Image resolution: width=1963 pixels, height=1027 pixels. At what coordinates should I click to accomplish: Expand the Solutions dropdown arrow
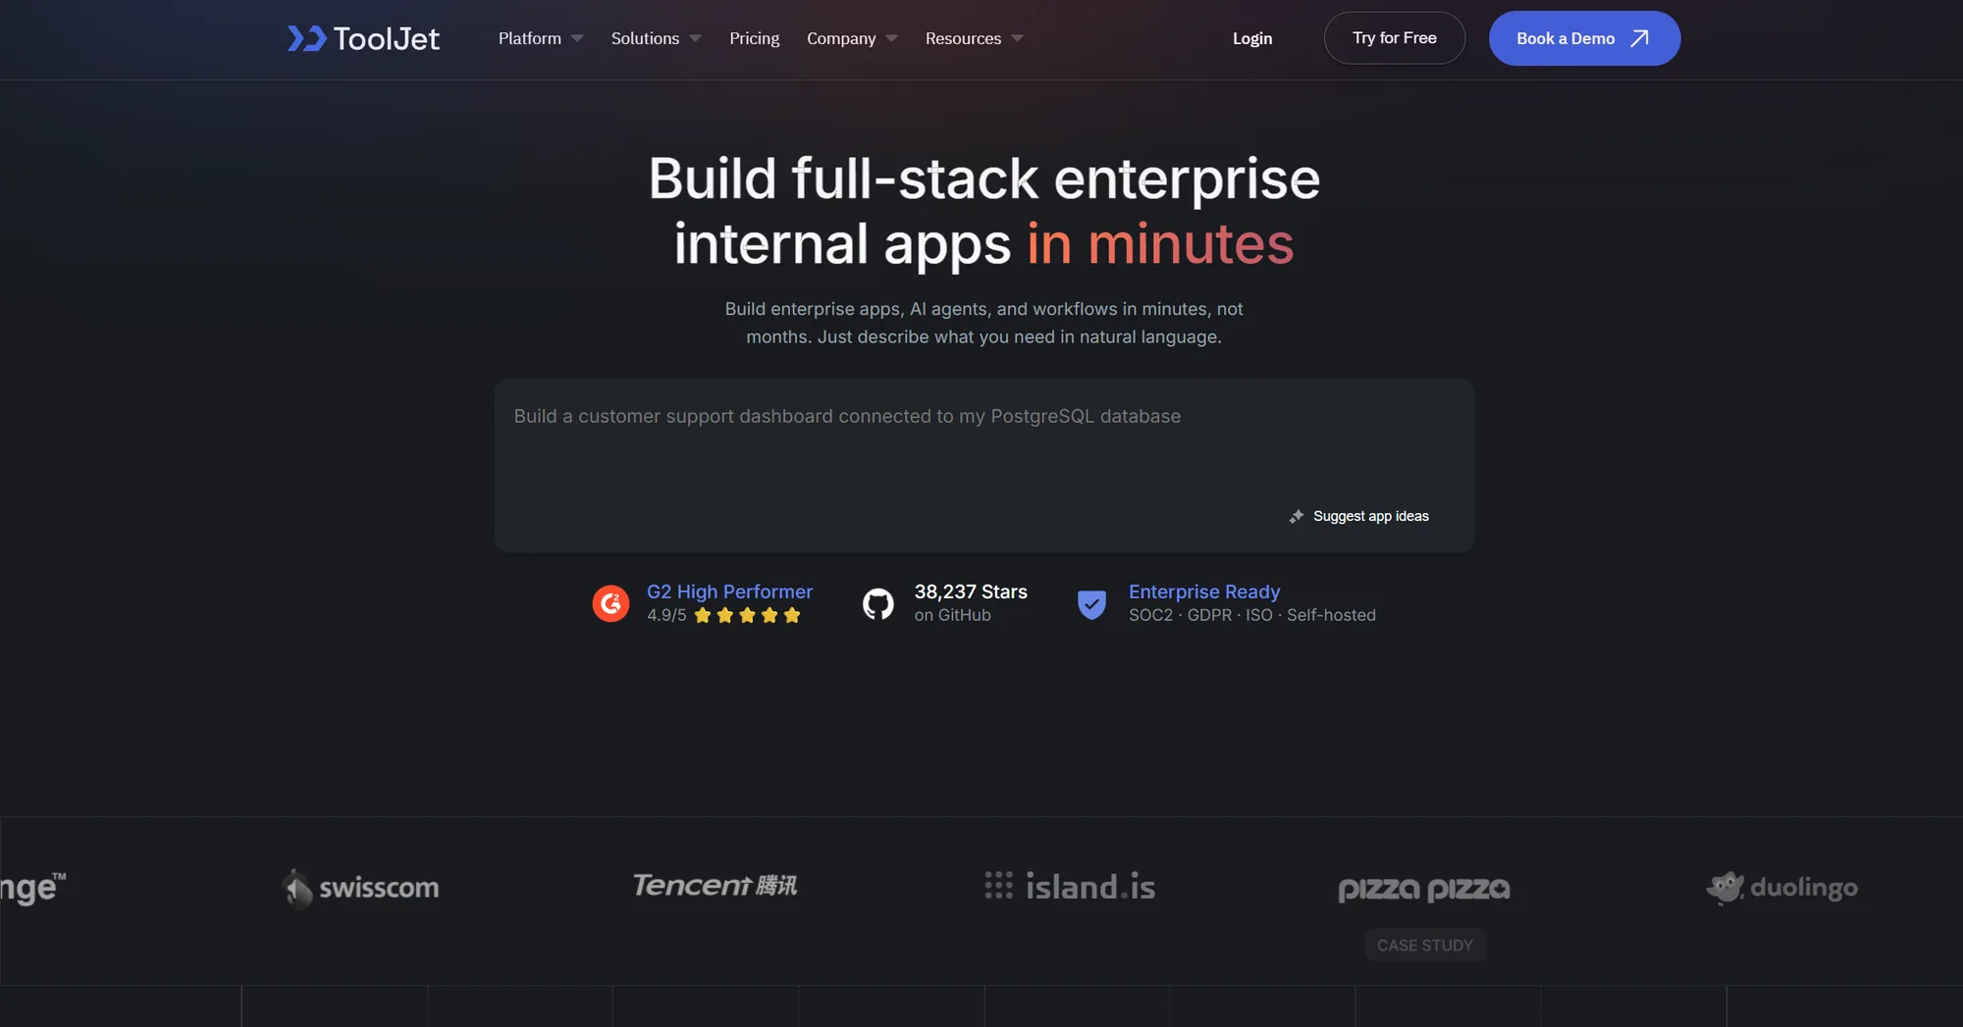pos(695,38)
